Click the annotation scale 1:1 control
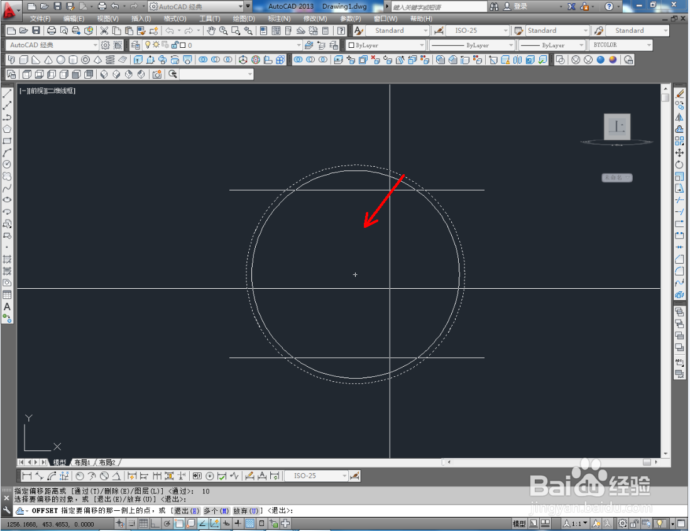This screenshot has width=690, height=531. (575, 523)
